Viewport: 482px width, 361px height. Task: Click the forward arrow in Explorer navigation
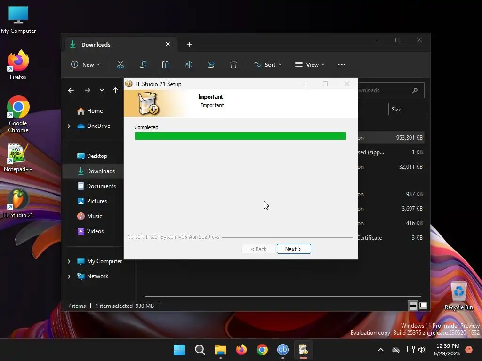pos(88,90)
